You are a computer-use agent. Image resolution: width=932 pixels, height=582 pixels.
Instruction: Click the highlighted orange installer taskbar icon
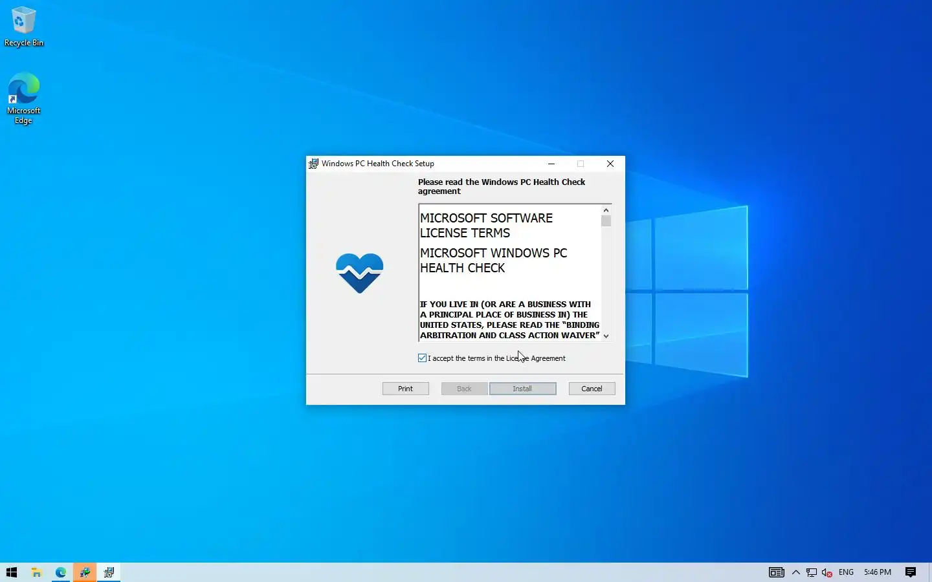point(85,572)
